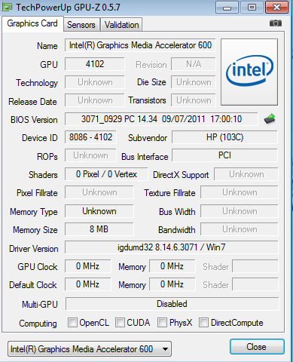The height and width of the screenshot is (362, 293).
Task: Toggle the DirectCompute checkbox
Action: 203,322
